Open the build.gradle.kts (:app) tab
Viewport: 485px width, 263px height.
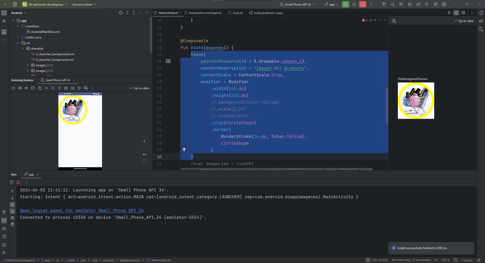[x=268, y=13]
